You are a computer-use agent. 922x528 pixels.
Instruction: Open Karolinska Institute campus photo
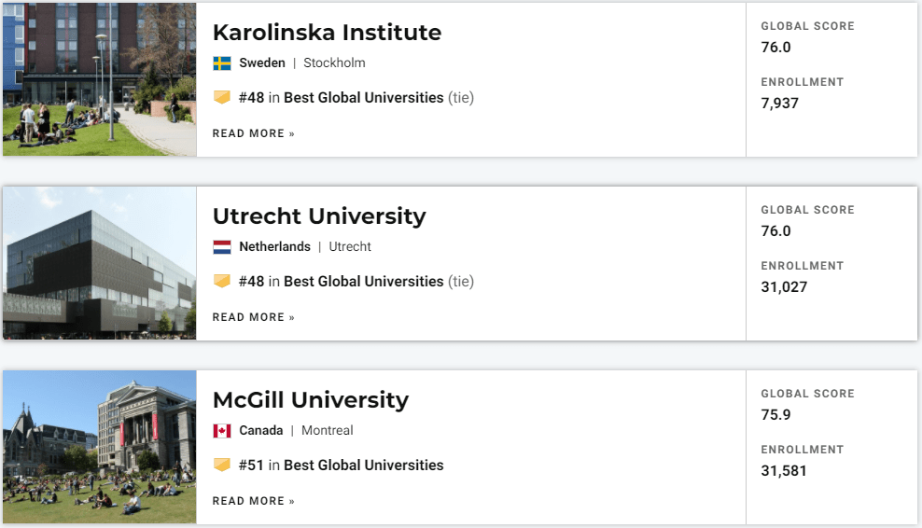click(99, 79)
